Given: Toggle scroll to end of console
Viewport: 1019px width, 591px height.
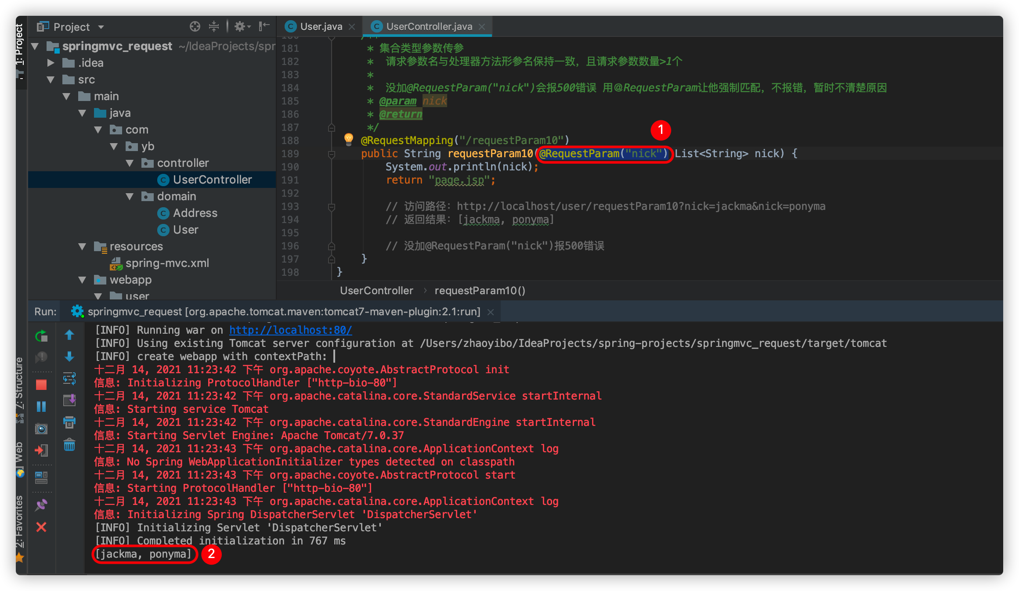Looking at the screenshot, I should [69, 400].
